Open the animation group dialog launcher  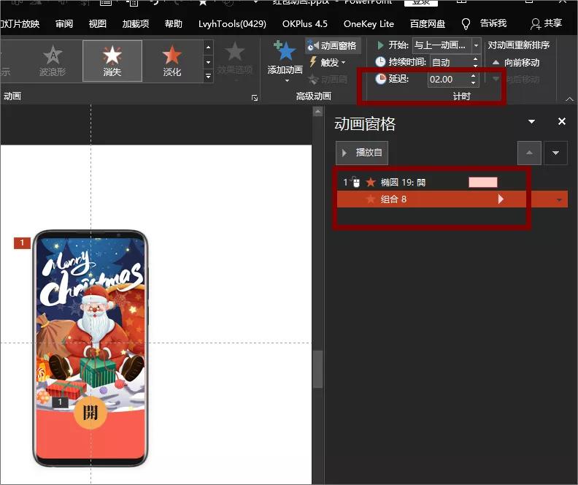click(255, 98)
